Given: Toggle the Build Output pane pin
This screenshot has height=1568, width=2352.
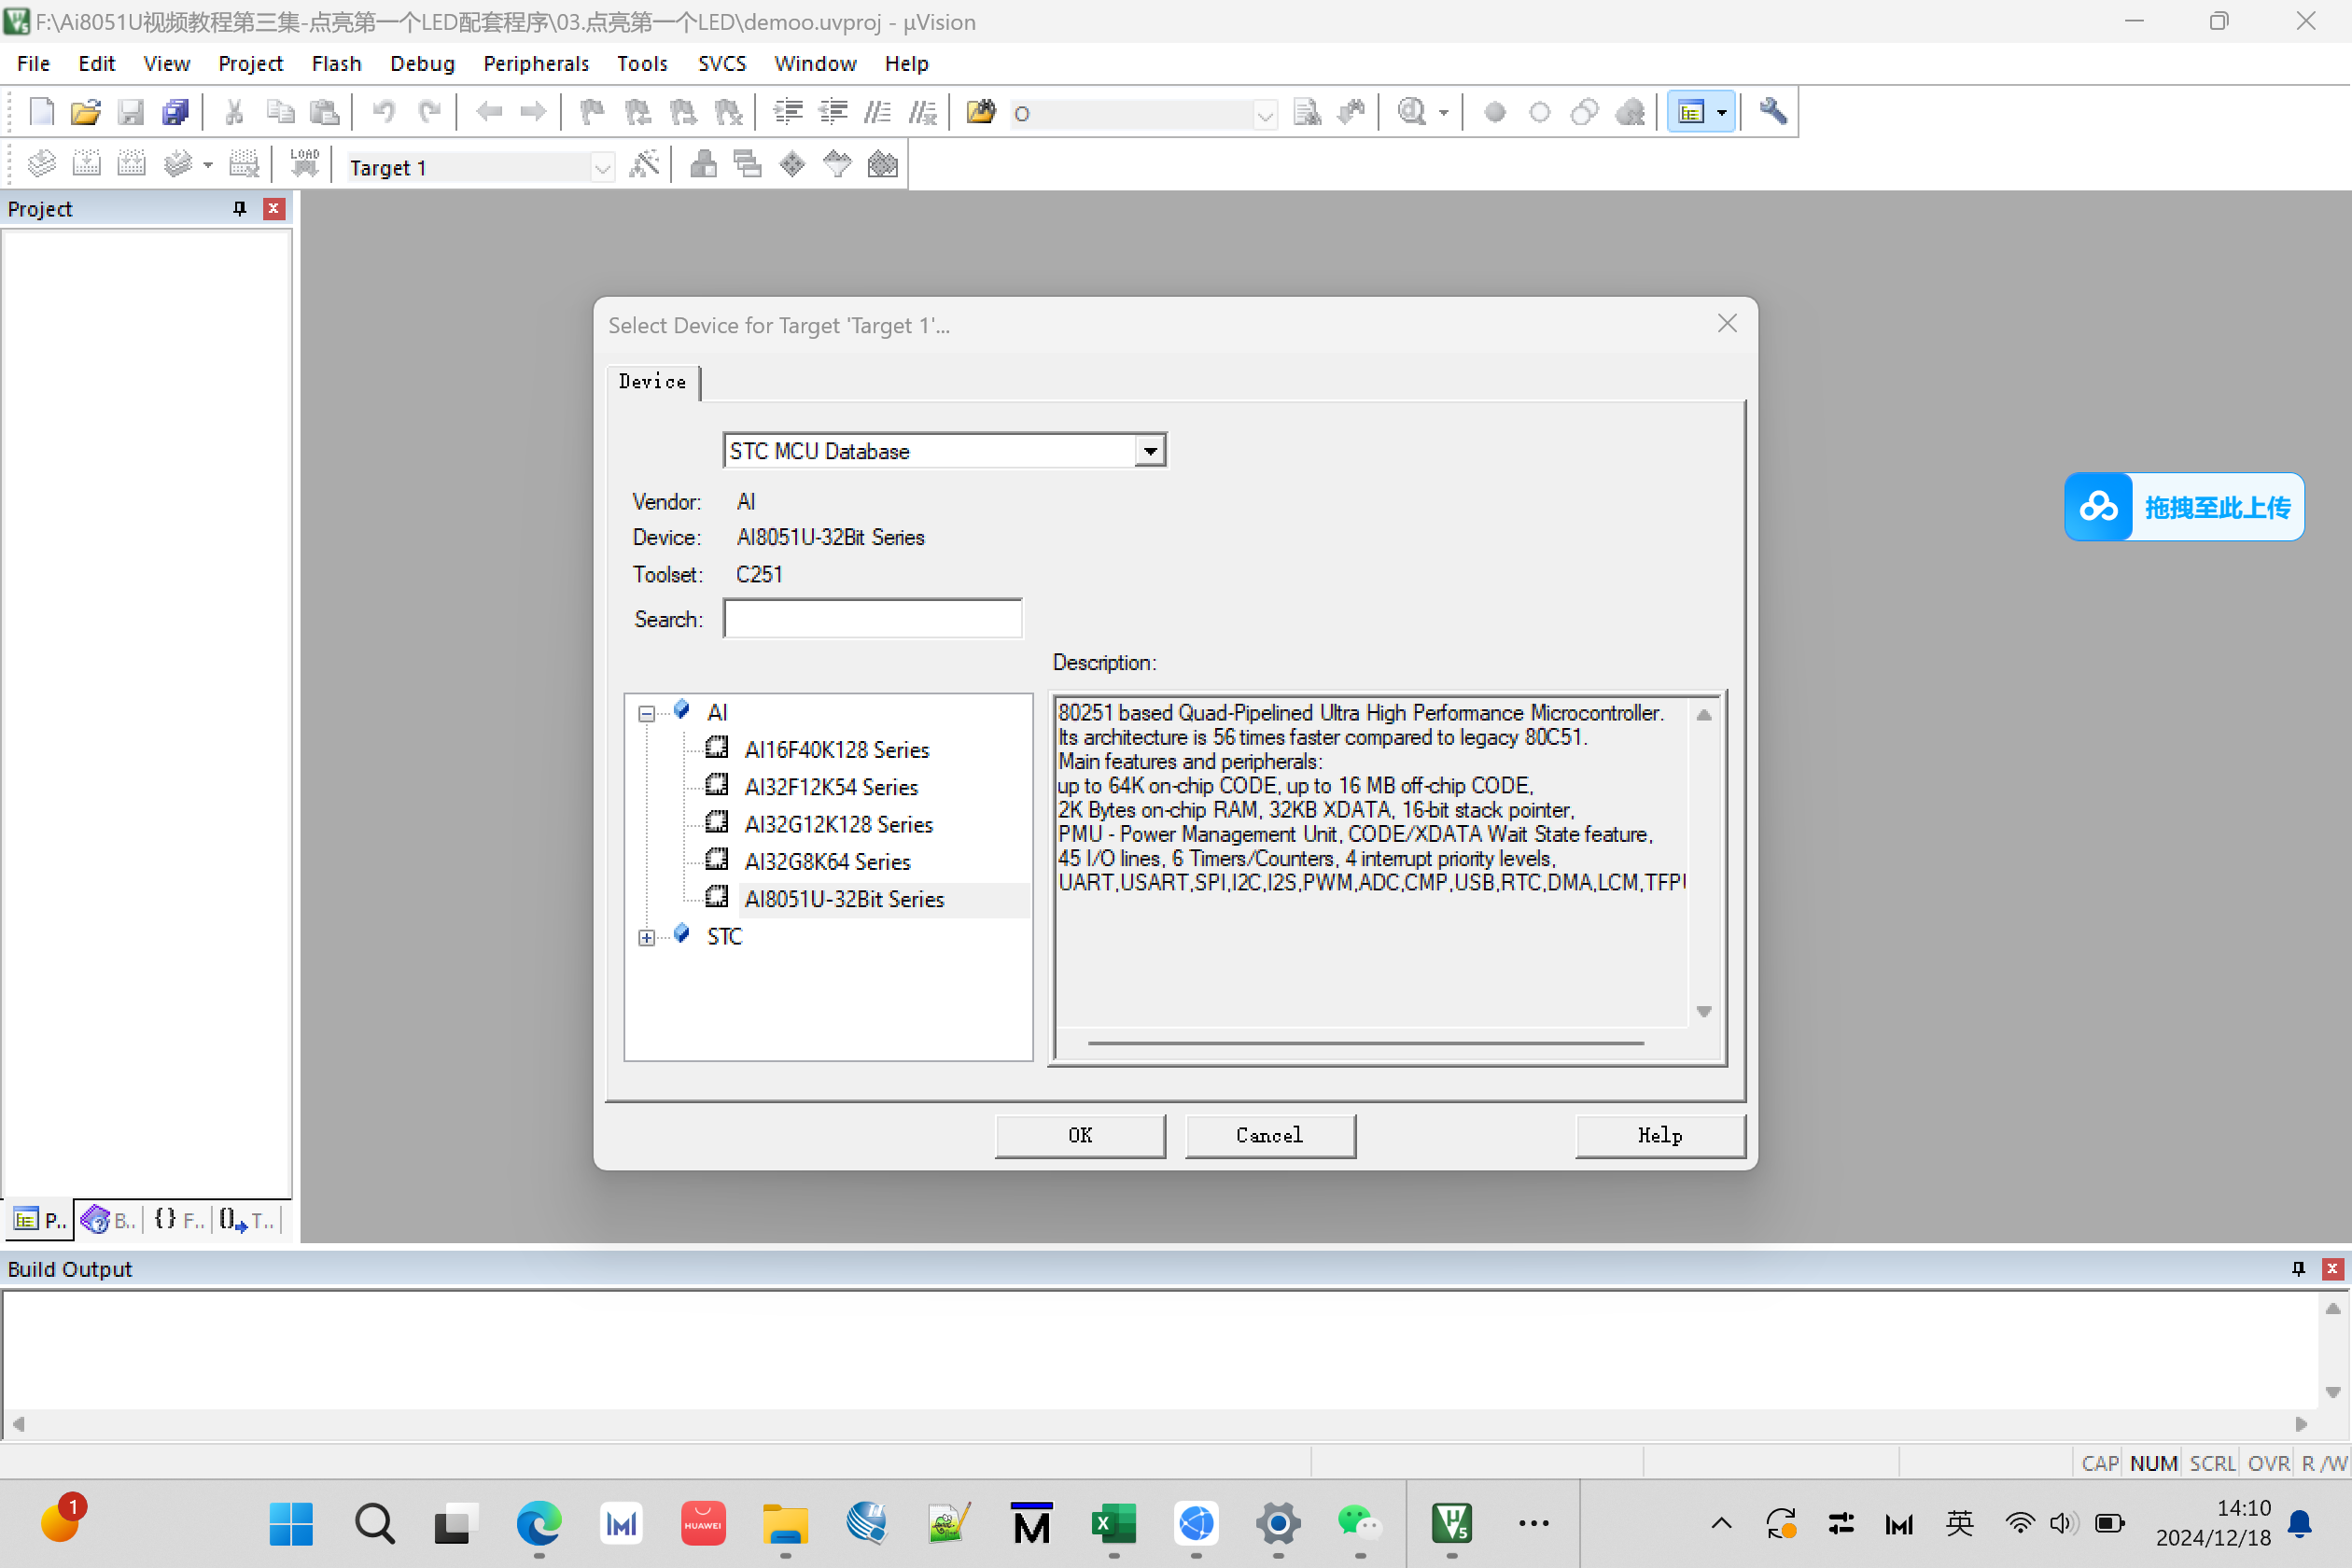Looking at the screenshot, I should (x=2298, y=1268).
